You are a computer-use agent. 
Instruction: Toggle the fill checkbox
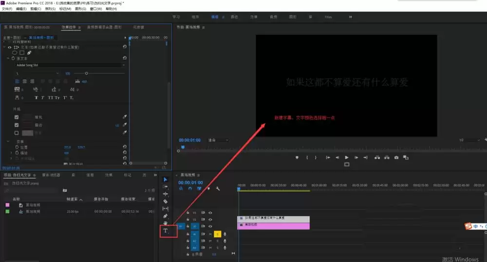tap(17, 117)
